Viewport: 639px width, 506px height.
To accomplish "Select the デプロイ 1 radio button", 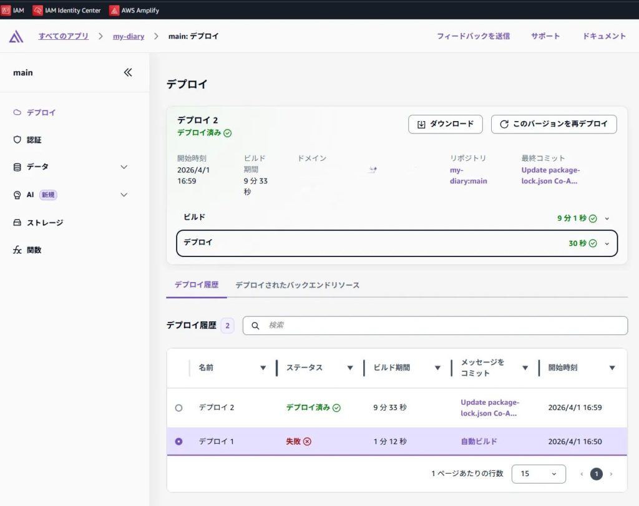I will pyautogui.click(x=179, y=441).
